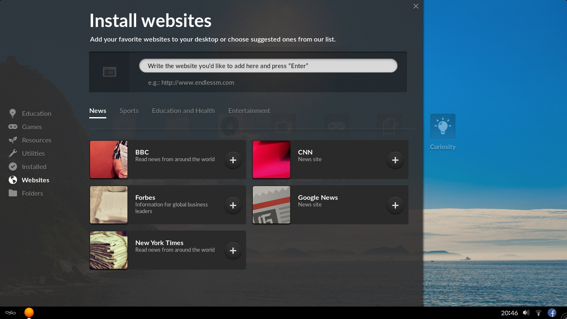Switch to the Sports tab
567x319 pixels.
tap(129, 110)
